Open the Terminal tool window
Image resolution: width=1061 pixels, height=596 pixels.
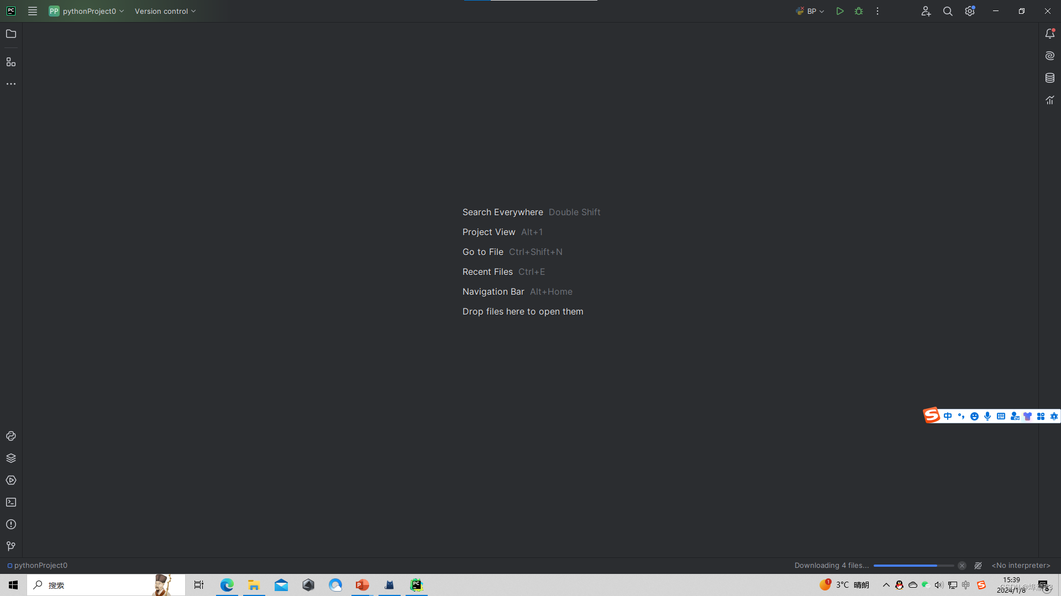click(11, 502)
